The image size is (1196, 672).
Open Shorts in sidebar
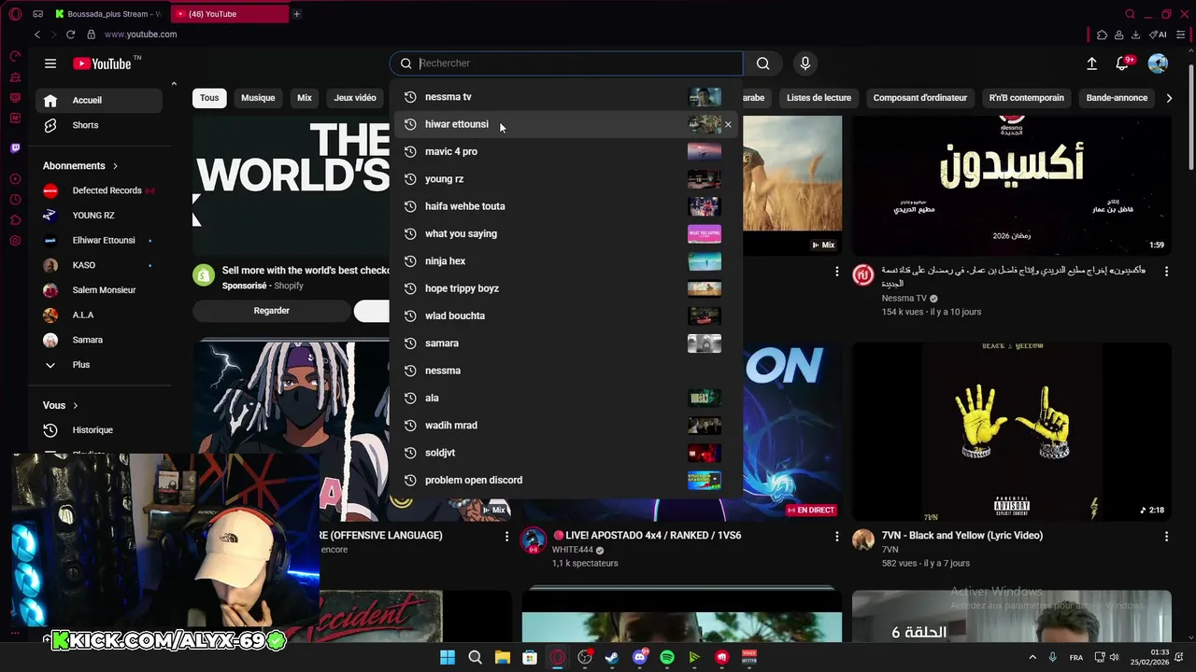(99, 125)
